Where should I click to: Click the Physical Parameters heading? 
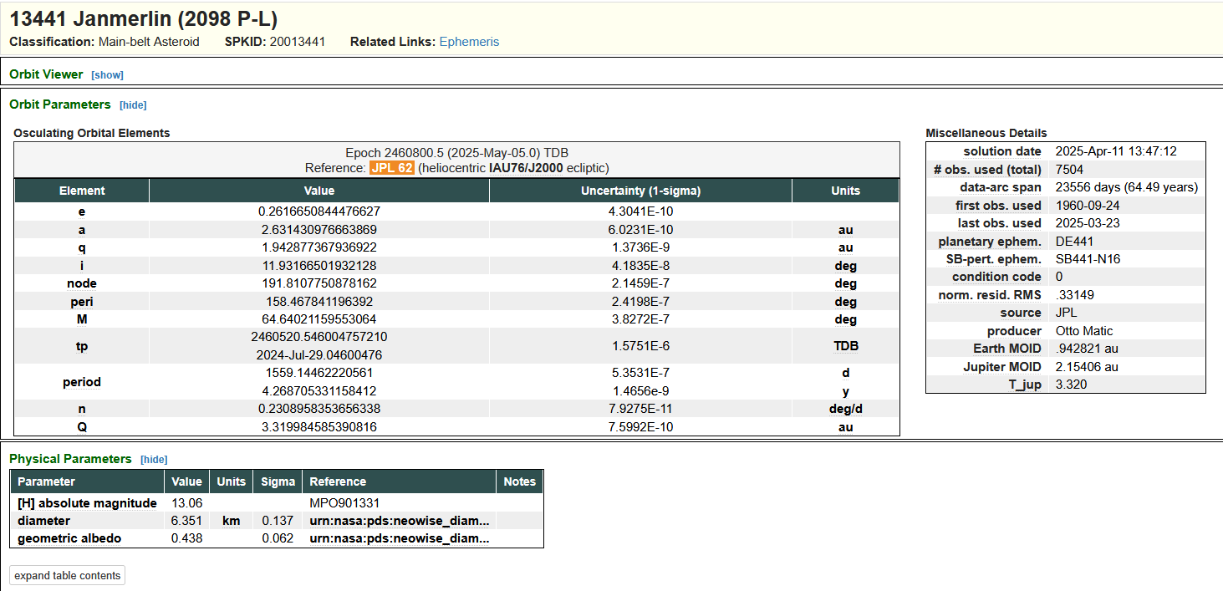[70, 459]
